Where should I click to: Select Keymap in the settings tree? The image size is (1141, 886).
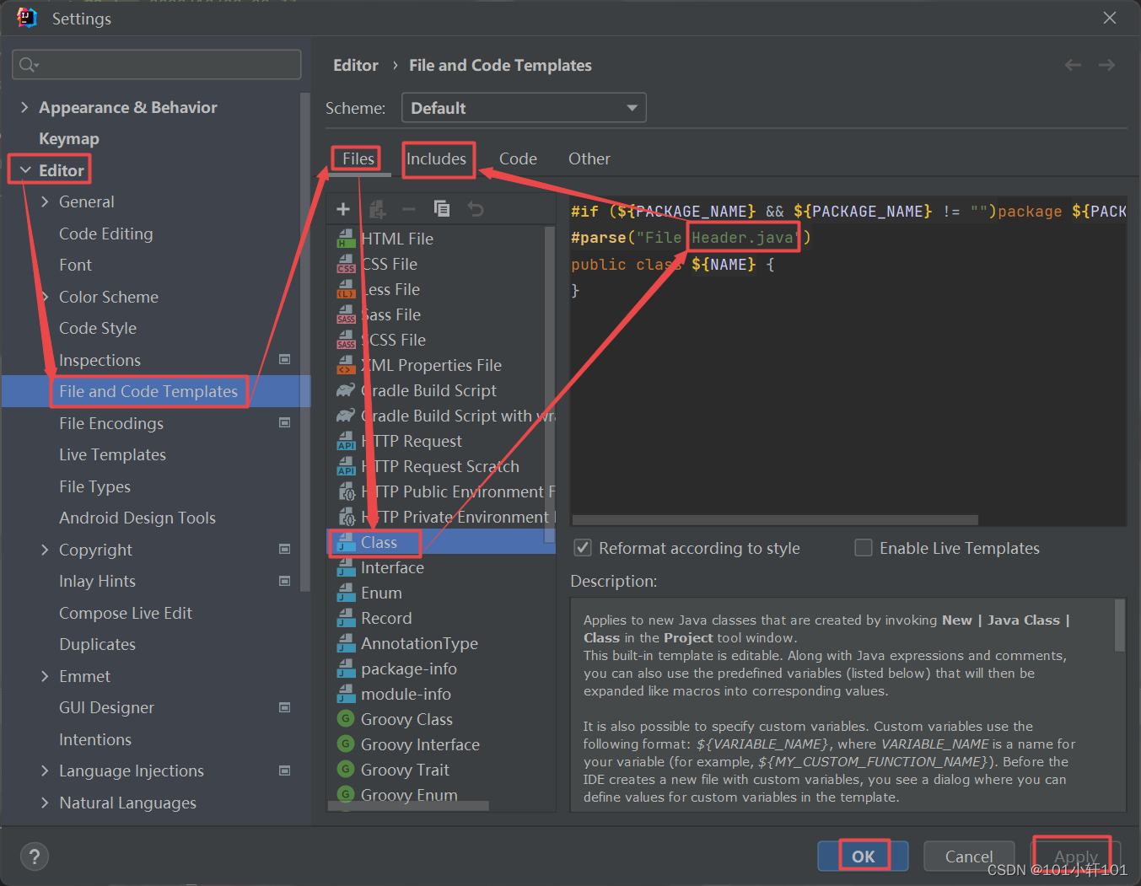pos(69,138)
